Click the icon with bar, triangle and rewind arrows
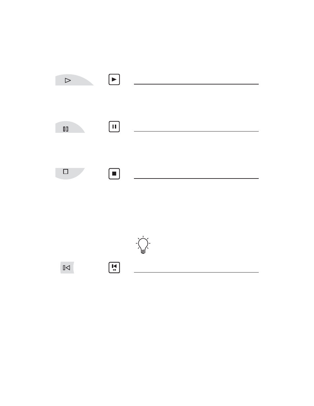Image resolution: width=314 pixels, height=406 pixels. click(114, 268)
